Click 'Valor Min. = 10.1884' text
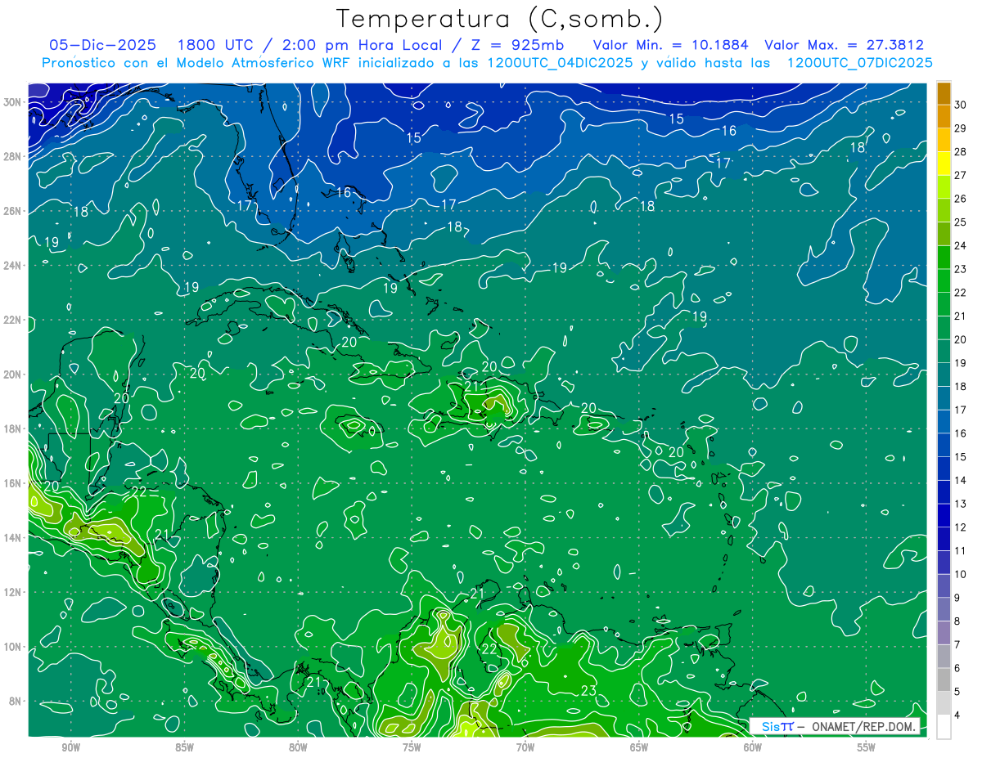This screenshot has height=758, width=982. tap(671, 45)
